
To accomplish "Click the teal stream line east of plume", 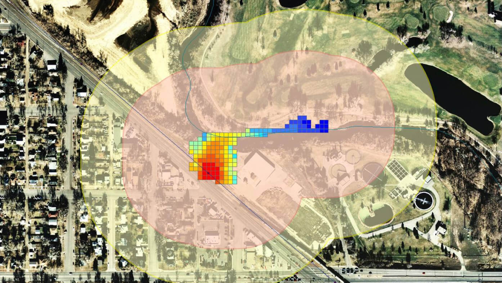I will click(x=384, y=127).
